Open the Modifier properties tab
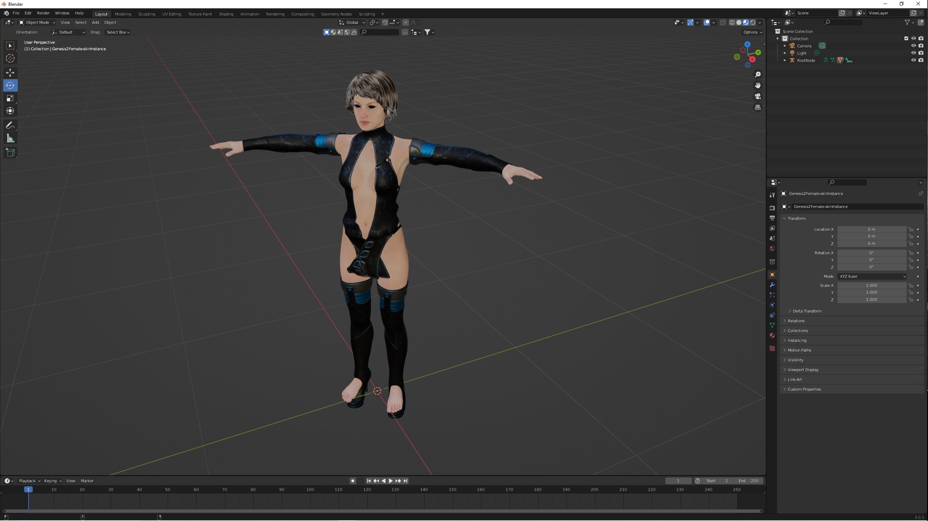The image size is (928, 521). pos(772,285)
